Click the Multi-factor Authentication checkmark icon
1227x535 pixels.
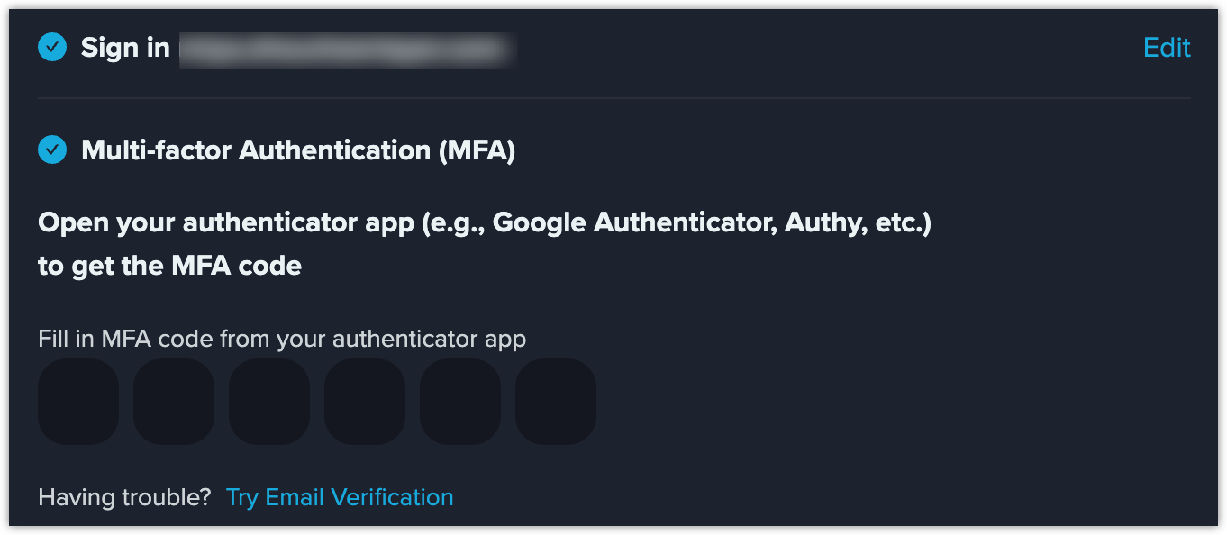click(x=52, y=150)
